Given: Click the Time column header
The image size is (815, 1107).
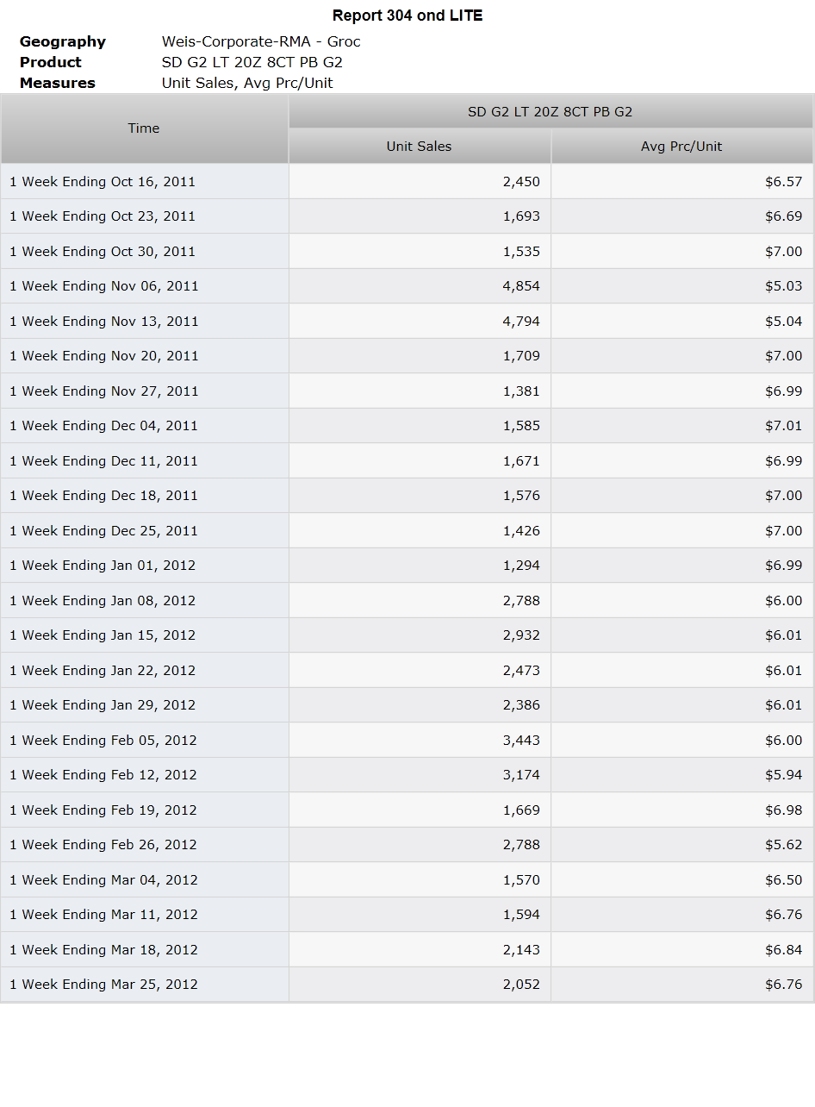Looking at the screenshot, I should pyautogui.click(x=144, y=128).
